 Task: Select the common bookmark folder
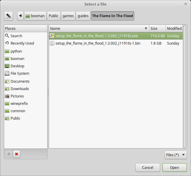tap(26, 111)
